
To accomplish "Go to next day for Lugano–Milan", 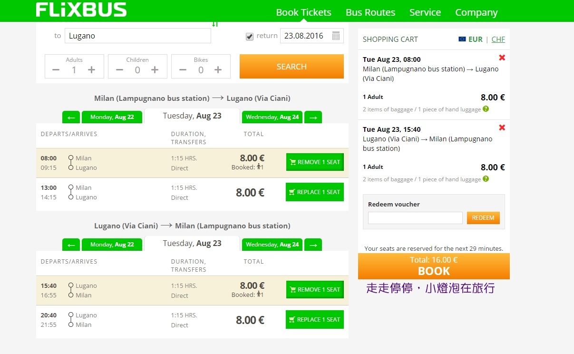I will tap(313, 245).
